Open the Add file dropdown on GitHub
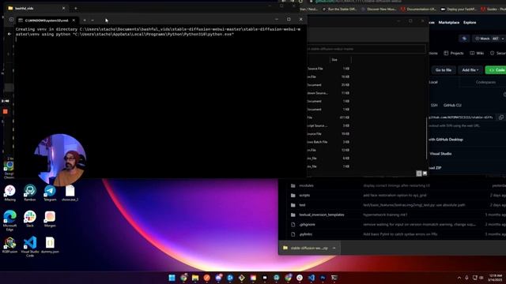Screen dimensions: 506x284 click(x=470, y=70)
